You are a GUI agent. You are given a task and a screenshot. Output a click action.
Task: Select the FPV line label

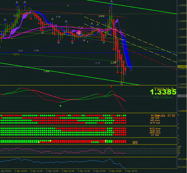[16, 55]
